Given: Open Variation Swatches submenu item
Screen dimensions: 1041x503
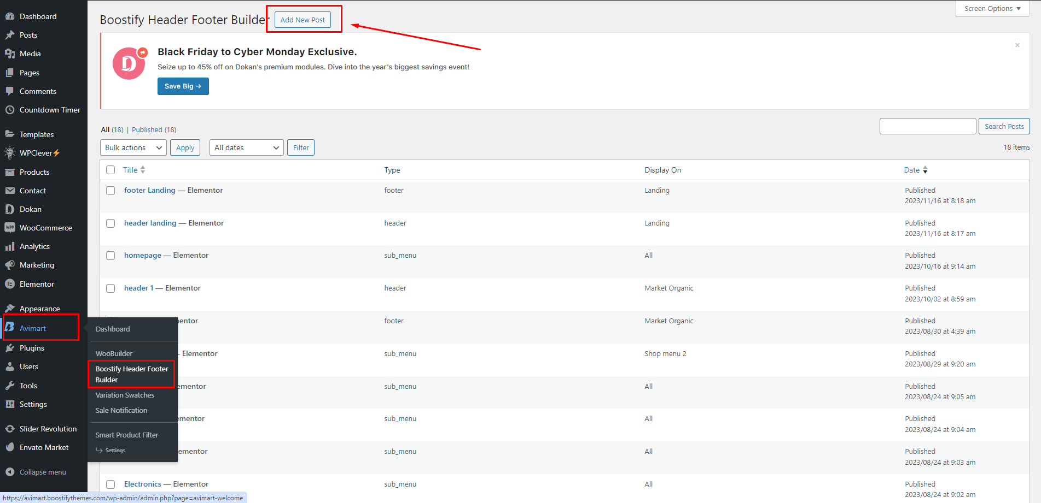Looking at the screenshot, I should point(125,395).
